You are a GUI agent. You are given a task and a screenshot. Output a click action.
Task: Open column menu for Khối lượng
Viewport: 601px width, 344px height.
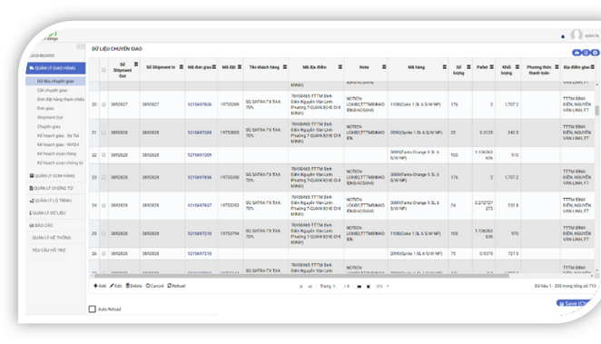coord(517,67)
